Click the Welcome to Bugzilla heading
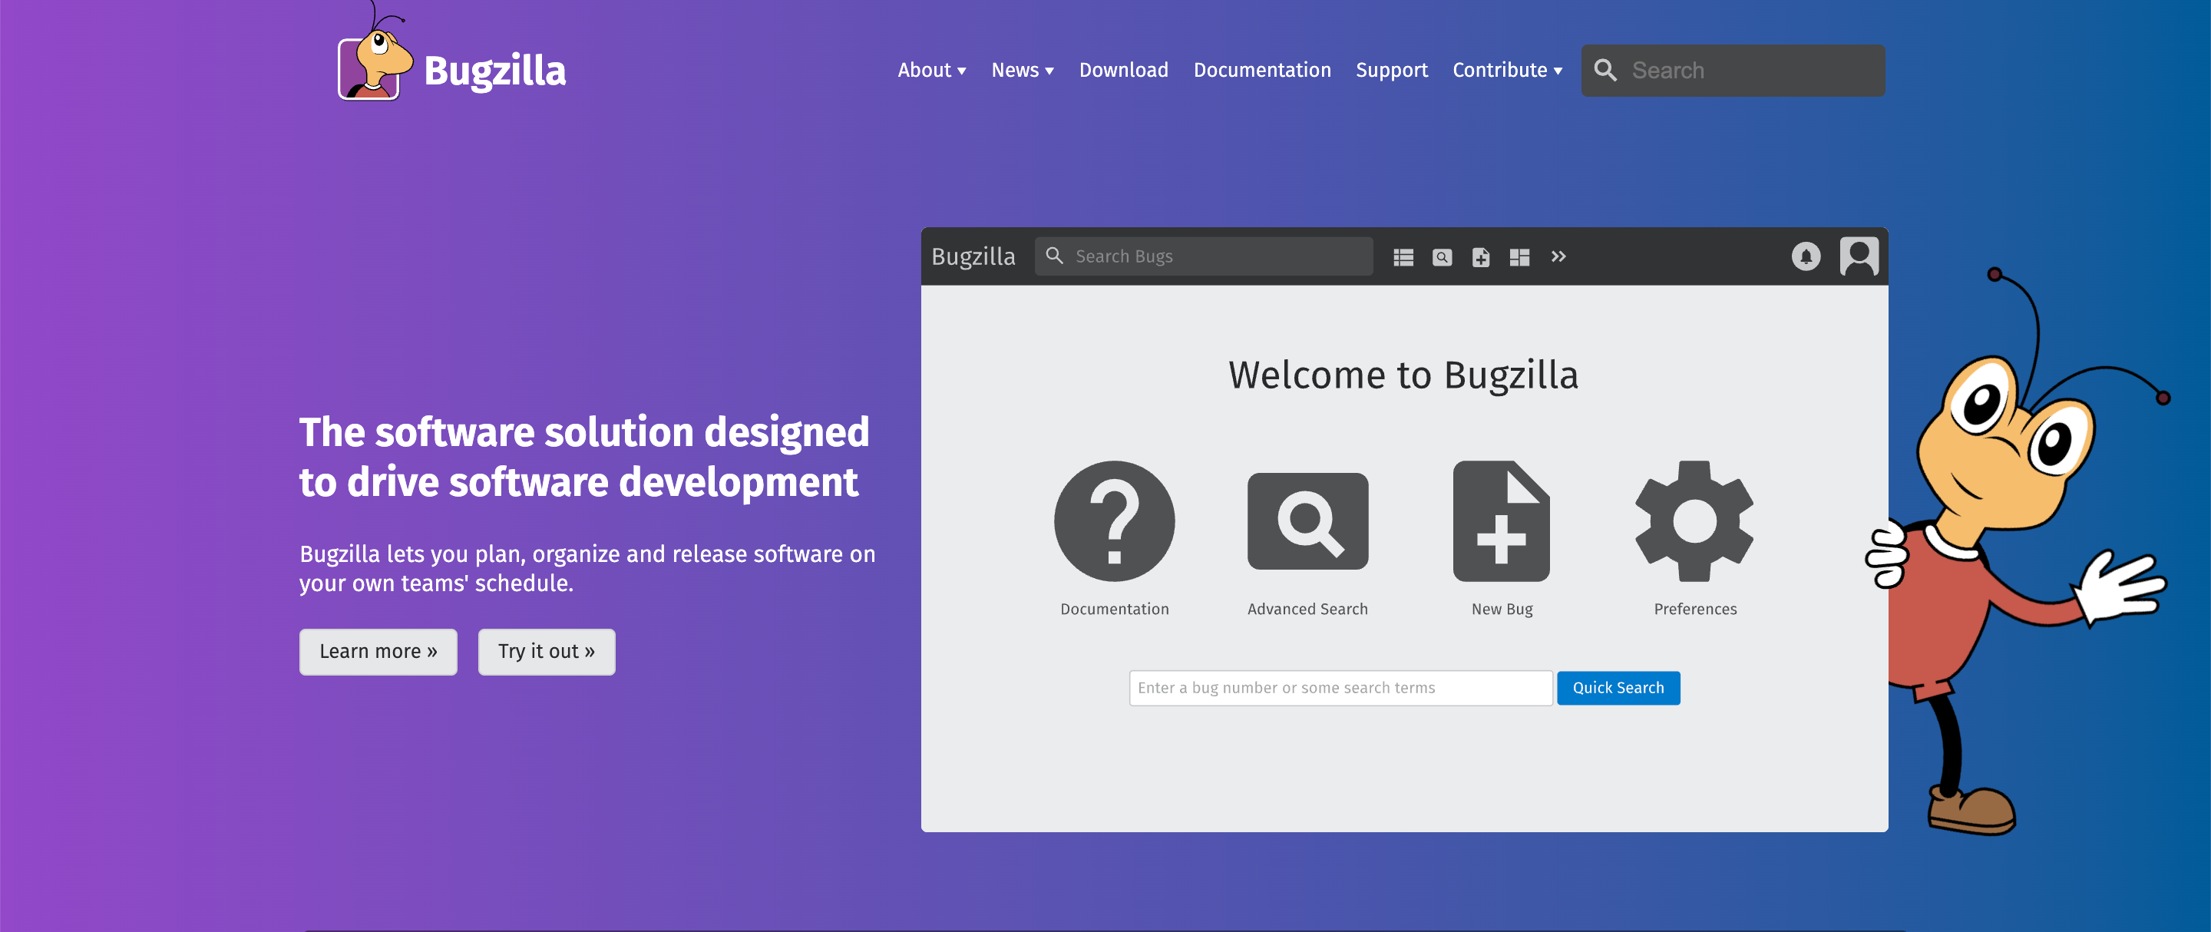 point(1403,375)
